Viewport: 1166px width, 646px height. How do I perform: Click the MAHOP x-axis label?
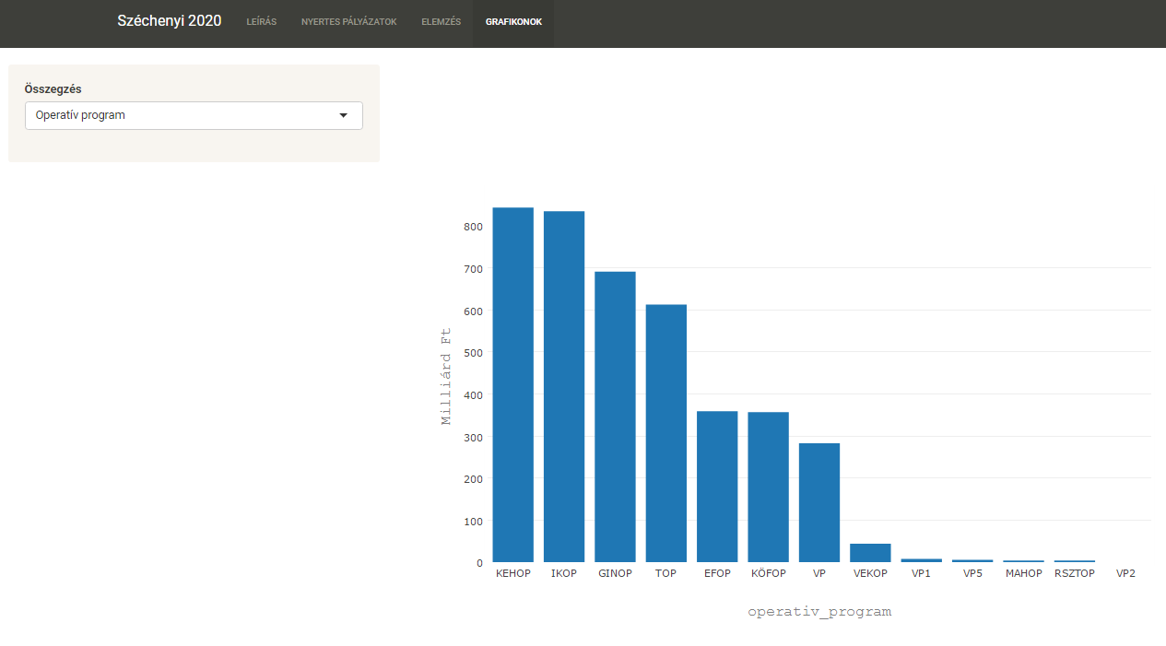[1023, 573]
